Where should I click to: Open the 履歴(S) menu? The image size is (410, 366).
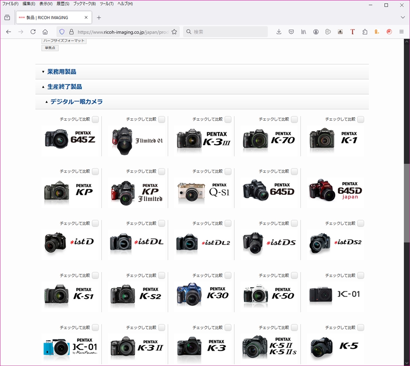[x=63, y=4]
